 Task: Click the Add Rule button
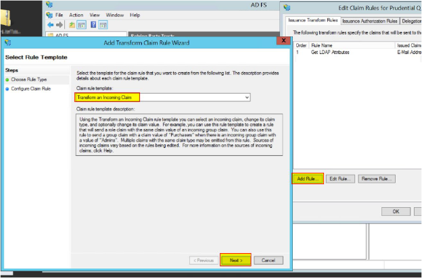(x=308, y=179)
